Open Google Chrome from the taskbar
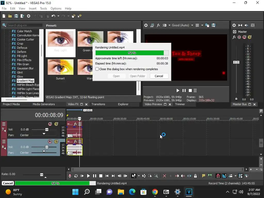Image resolution: width=264 pixels, height=198 pixels. (155, 192)
